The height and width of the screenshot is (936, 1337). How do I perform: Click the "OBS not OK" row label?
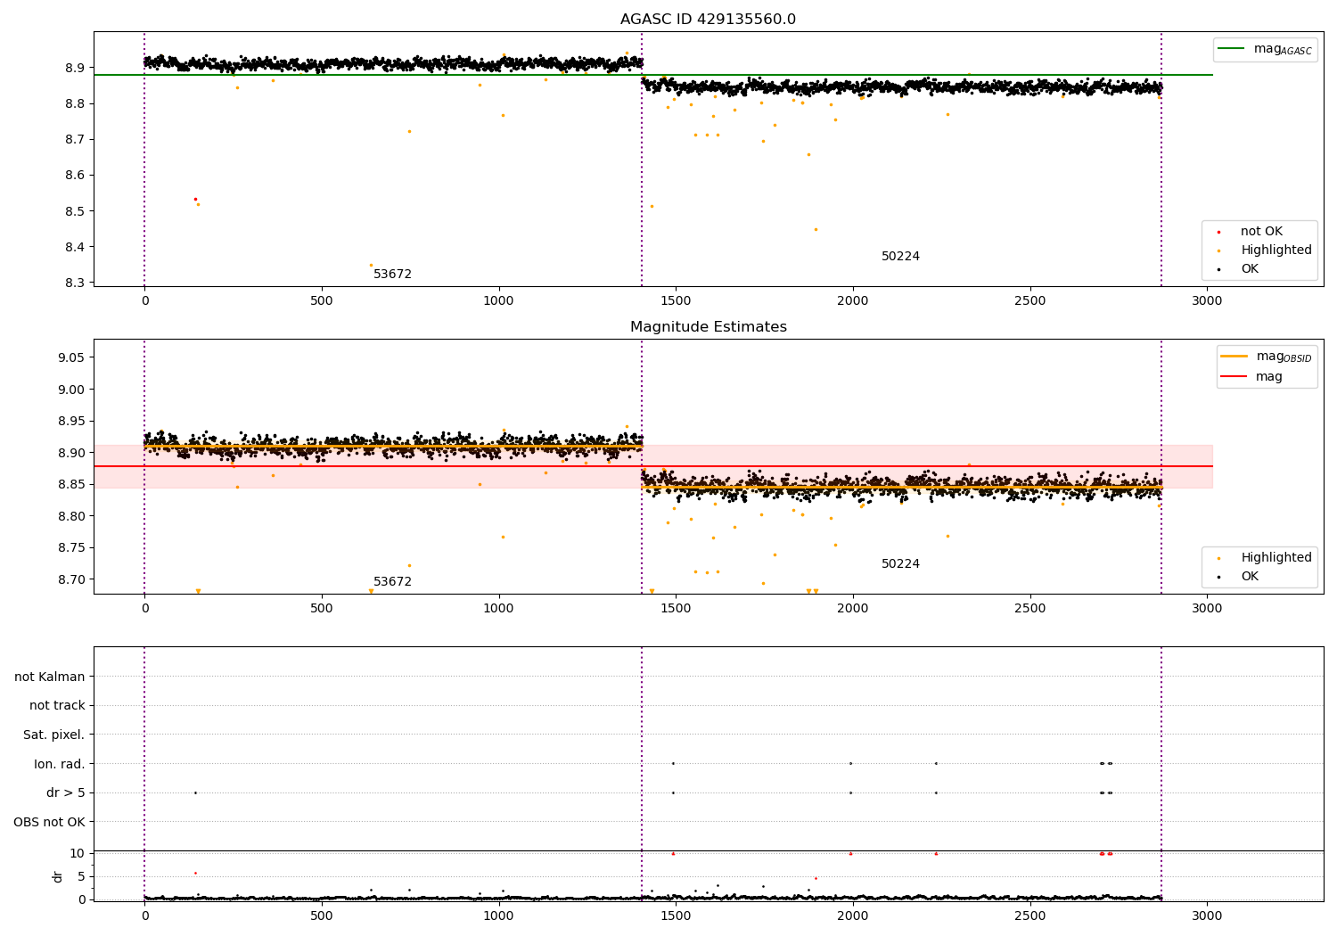[x=50, y=822]
